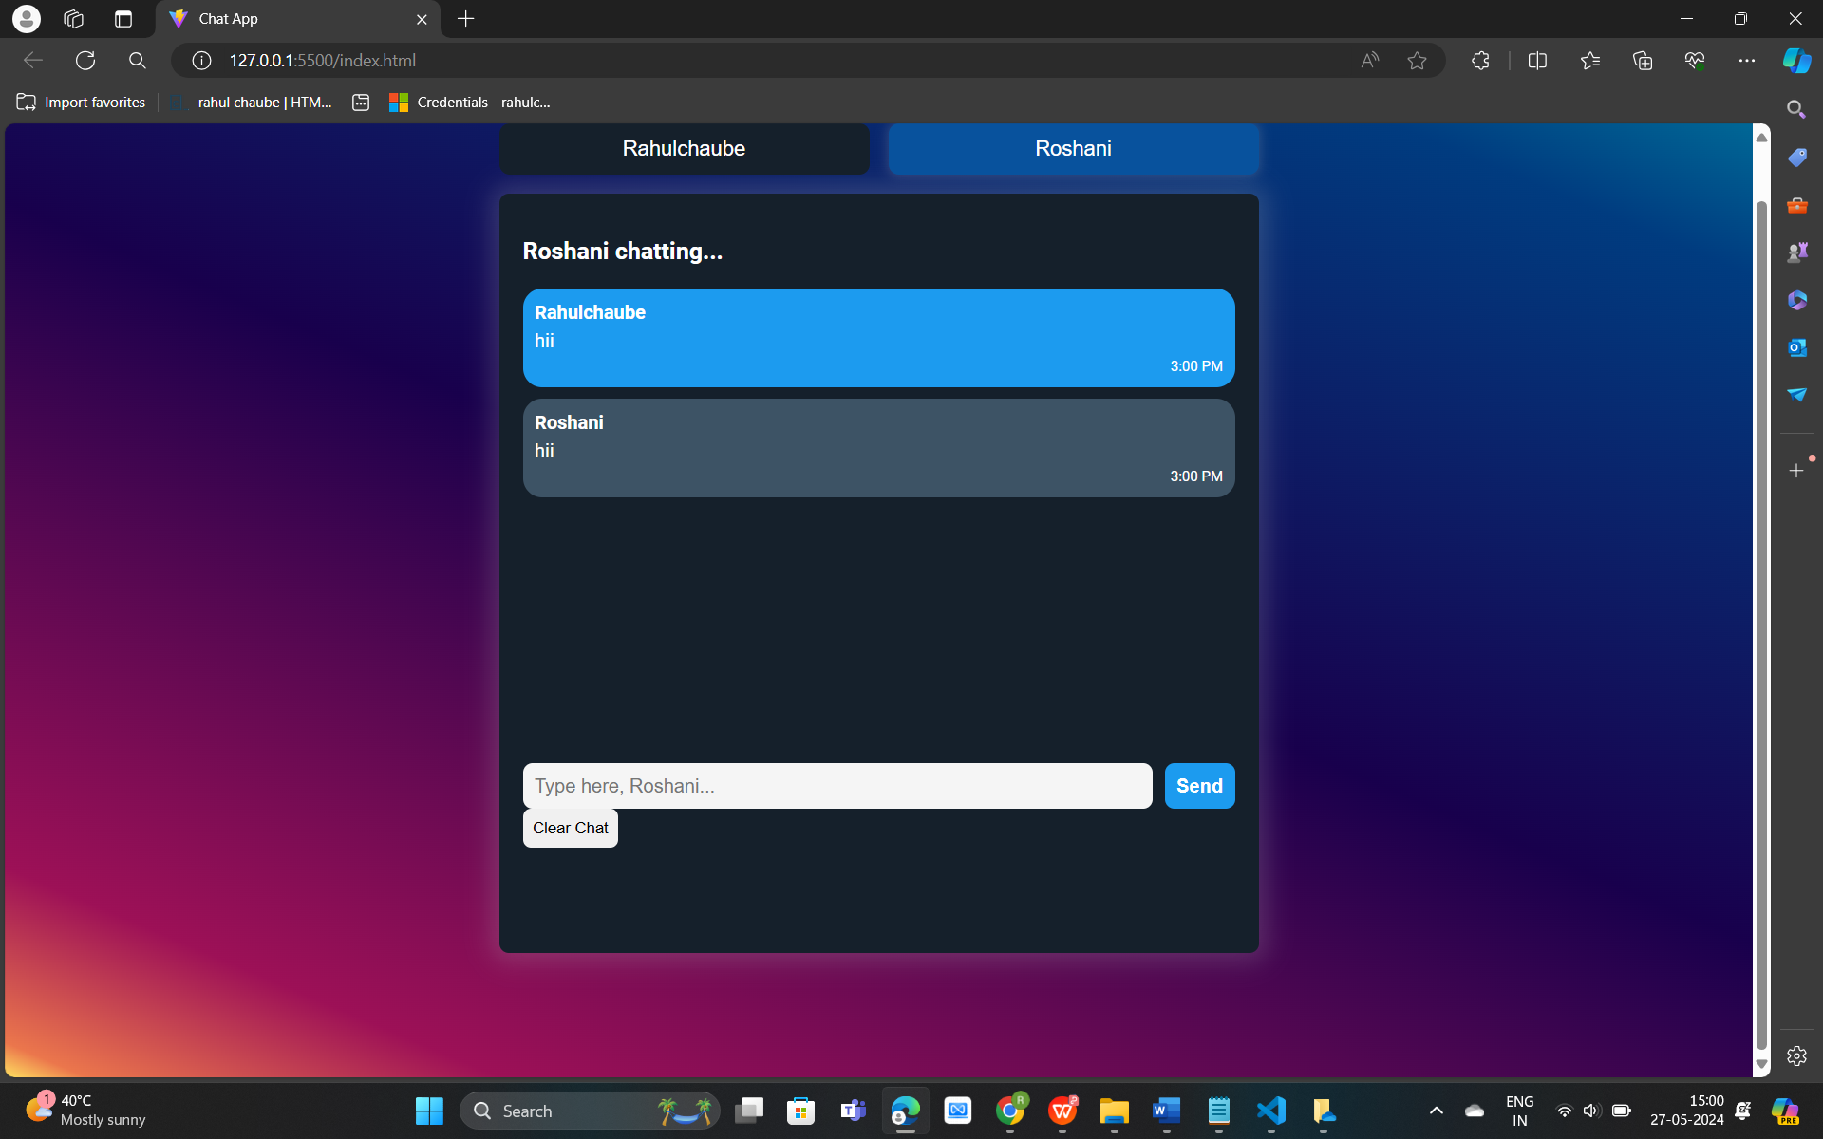This screenshot has width=1823, height=1139.
Task: Open Visual Studio Code from the taskbar
Action: [x=1270, y=1111]
